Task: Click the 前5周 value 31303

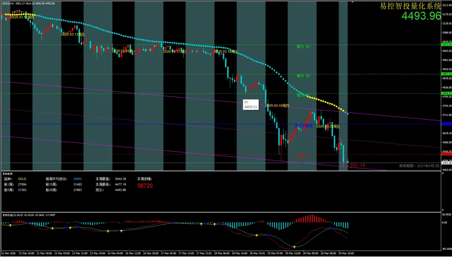Action: (x=22, y=190)
